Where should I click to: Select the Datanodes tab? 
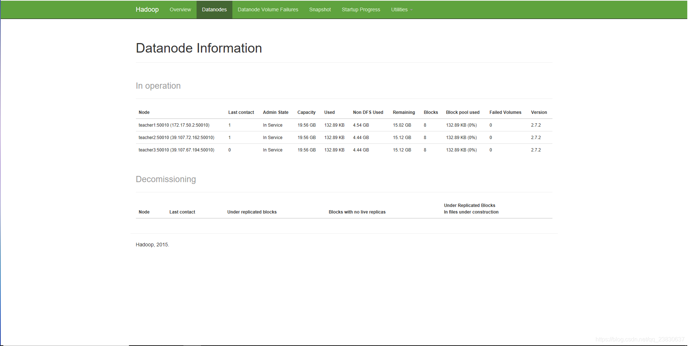click(x=214, y=9)
